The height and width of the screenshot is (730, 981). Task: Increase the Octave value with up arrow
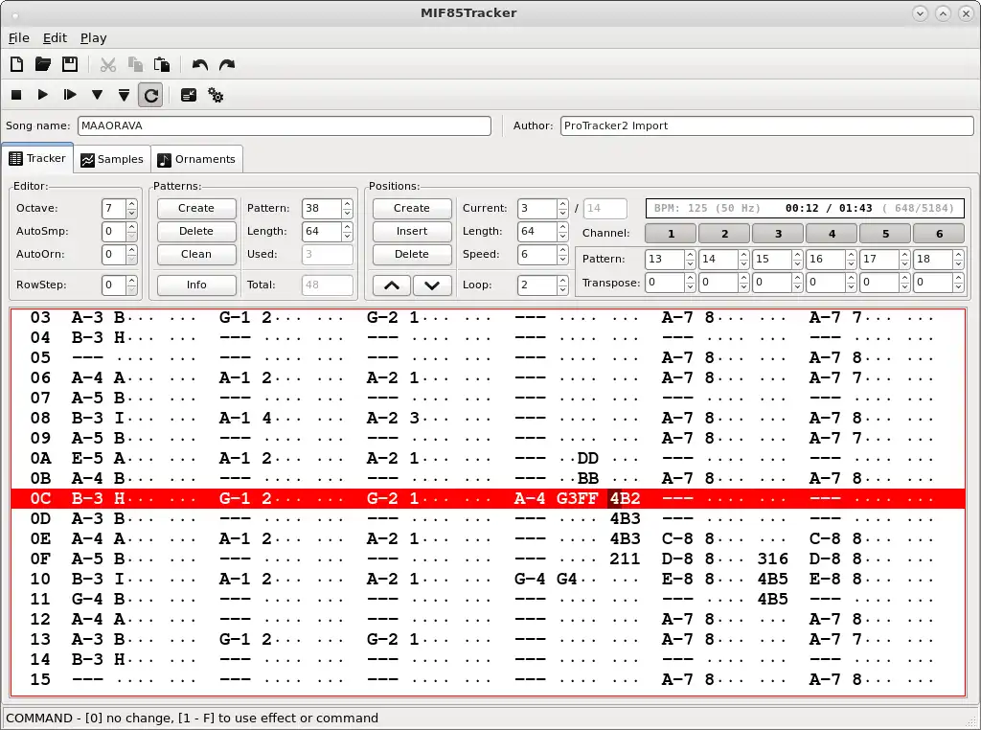click(131, 203)
